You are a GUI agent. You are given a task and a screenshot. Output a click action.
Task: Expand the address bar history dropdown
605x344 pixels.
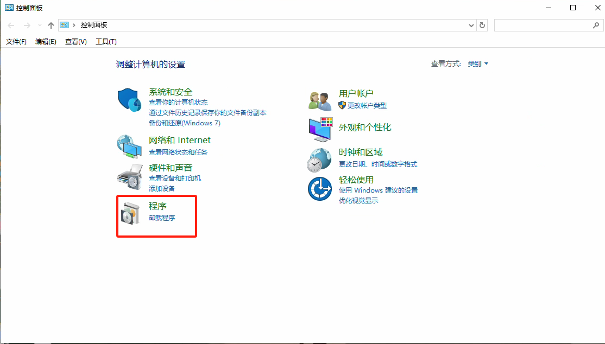471,25
